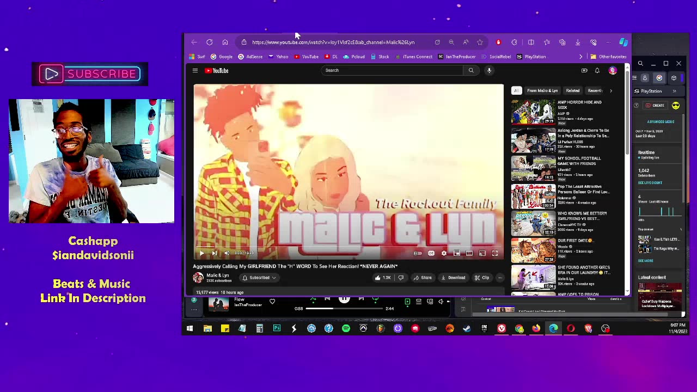
Task: Click the YouTube search magnifier button
Action: tap(471, 70)
